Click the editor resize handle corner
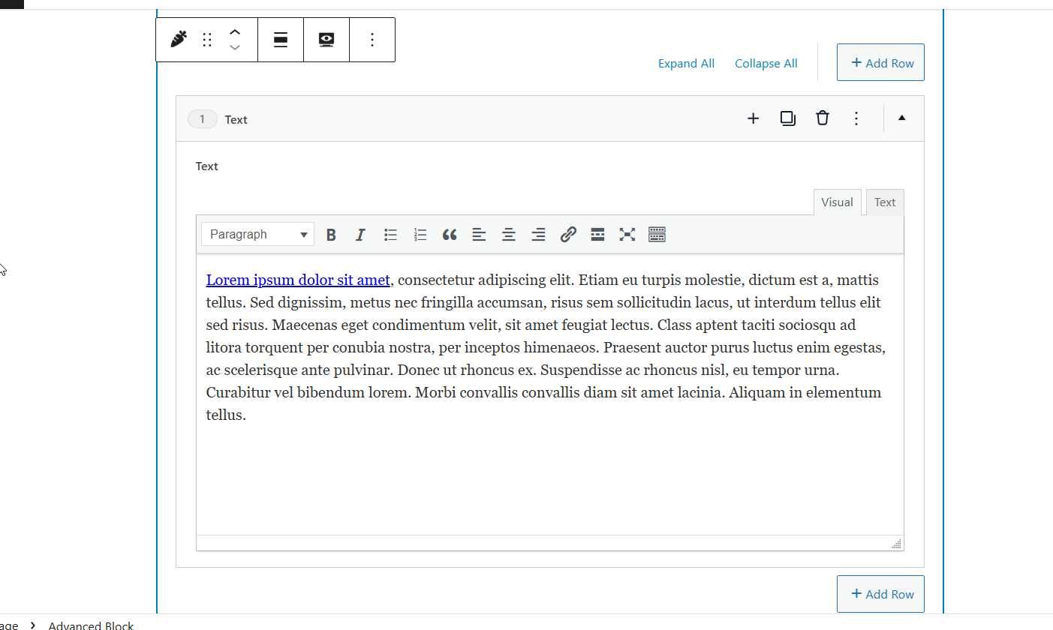Screen dimensions: 1053x630 (x=897, y=544)
